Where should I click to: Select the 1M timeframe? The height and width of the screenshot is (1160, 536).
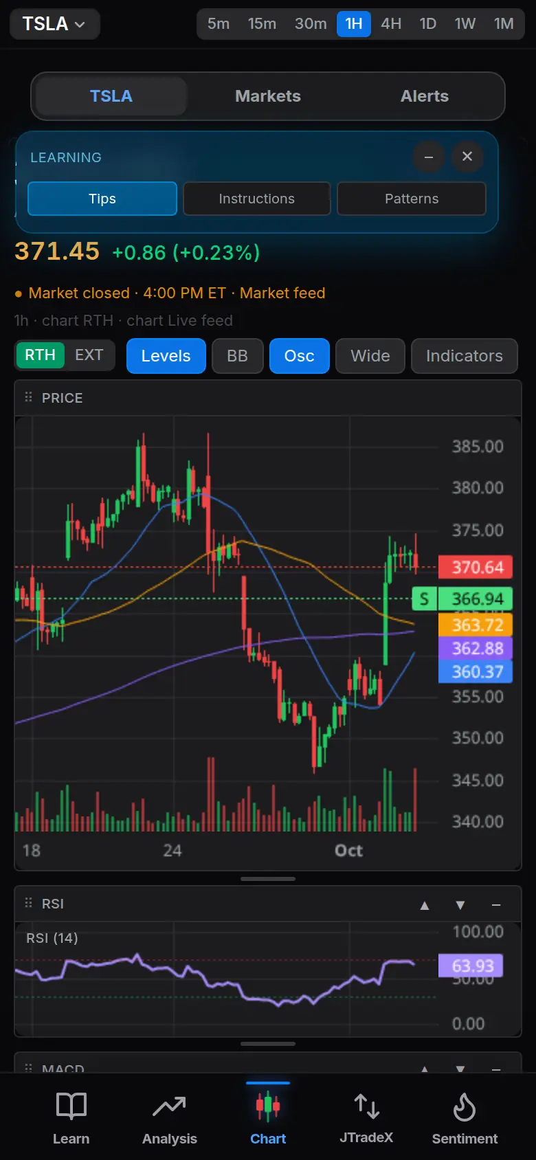504,24
